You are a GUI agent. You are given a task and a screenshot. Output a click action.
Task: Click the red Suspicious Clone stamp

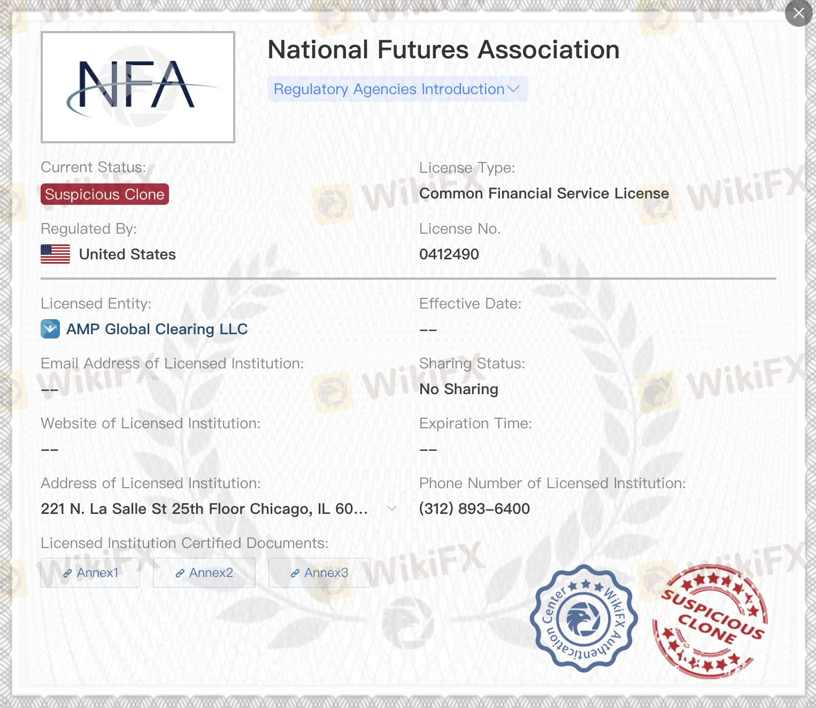coord(710,621)
